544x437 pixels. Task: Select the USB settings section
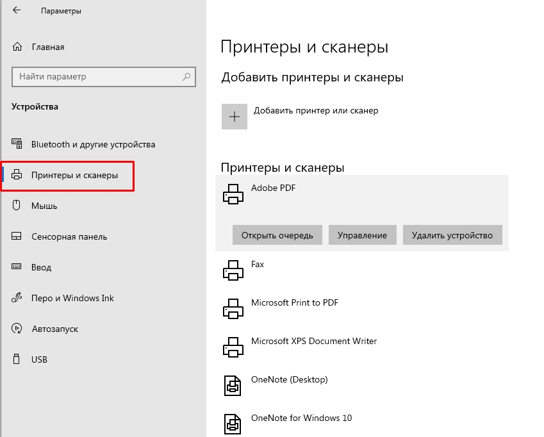click(39, 359)
